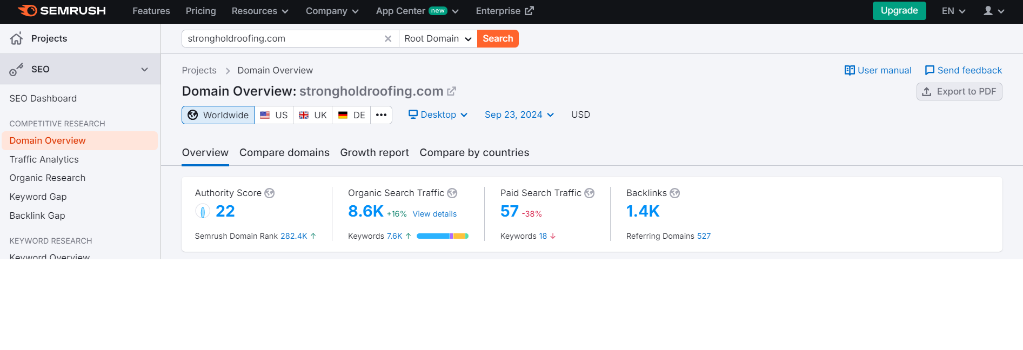Click the paid keywords down arrow
1023x350 pixels.
pyautogui.click(x=553, y=236)
